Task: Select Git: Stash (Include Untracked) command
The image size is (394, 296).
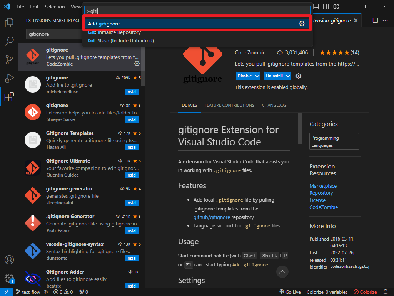Action: click(197, 40)
